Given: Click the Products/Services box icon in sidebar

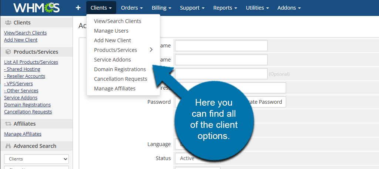Looking at the screenshot, I should [x=8, y=52].
